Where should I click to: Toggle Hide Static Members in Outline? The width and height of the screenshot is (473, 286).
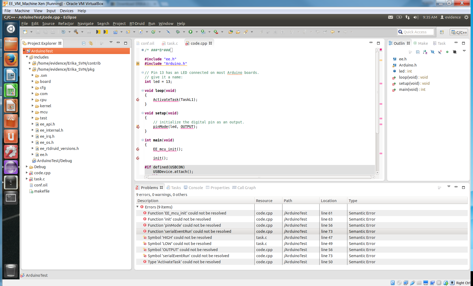coord(440,52)
